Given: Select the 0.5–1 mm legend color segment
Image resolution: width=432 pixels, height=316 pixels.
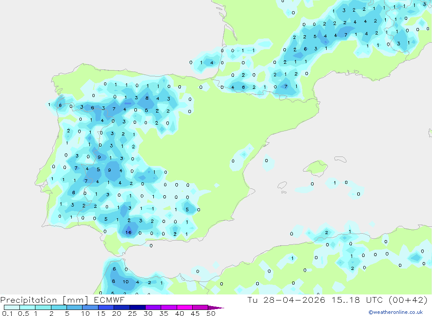Looking at the screenshot, I should [x=28, y=307].
